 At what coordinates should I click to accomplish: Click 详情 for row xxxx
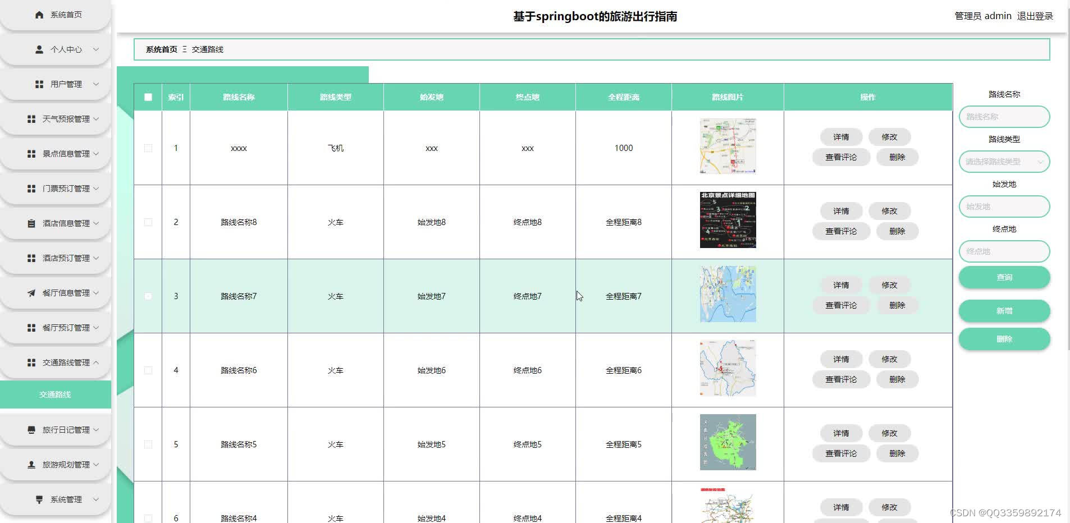841,137
